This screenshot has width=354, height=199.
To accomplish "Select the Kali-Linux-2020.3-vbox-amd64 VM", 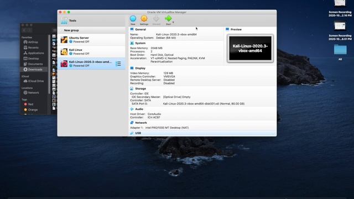I will (91, 64).
